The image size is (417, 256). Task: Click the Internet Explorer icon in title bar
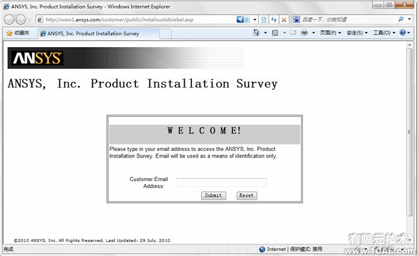(7, 7)
